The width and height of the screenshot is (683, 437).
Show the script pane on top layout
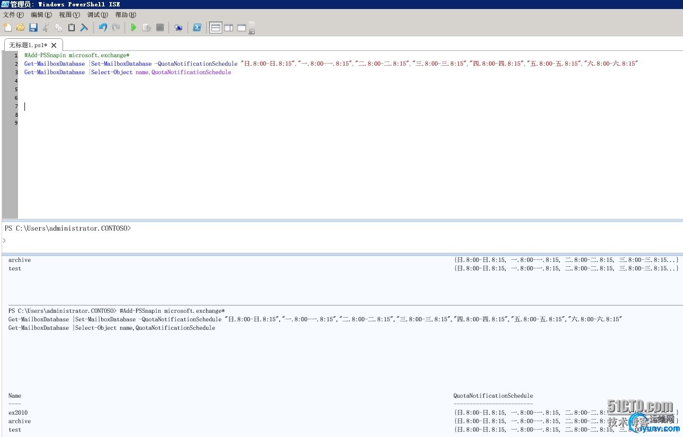(x=216, y=28)
